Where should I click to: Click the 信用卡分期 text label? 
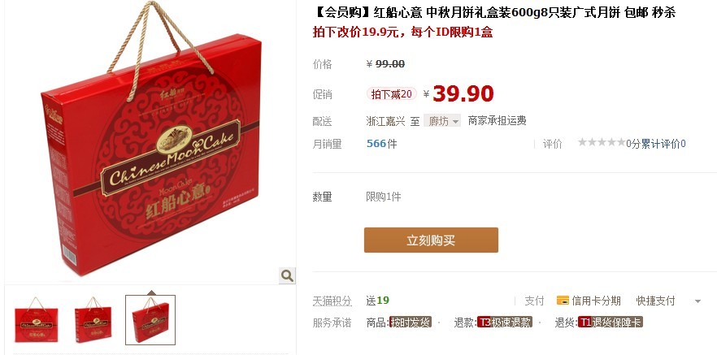(596, 301)
